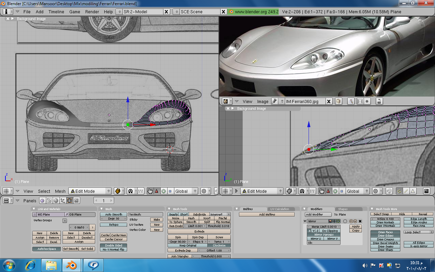Viewport: 435px width, 272px height.
Task: Toggle Auto Smooth in the Mesh panel
Action: 114,215
